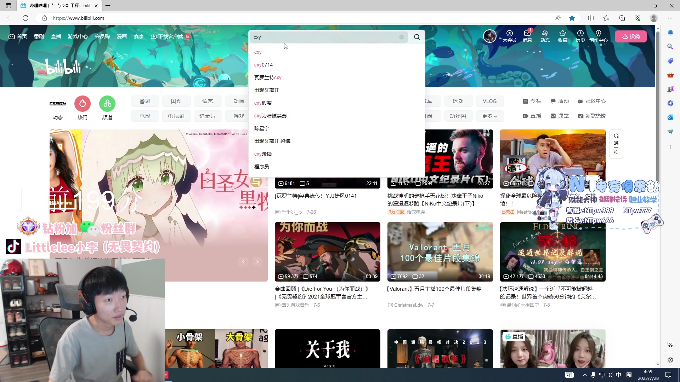Refresh the browser page

point(25,18)
